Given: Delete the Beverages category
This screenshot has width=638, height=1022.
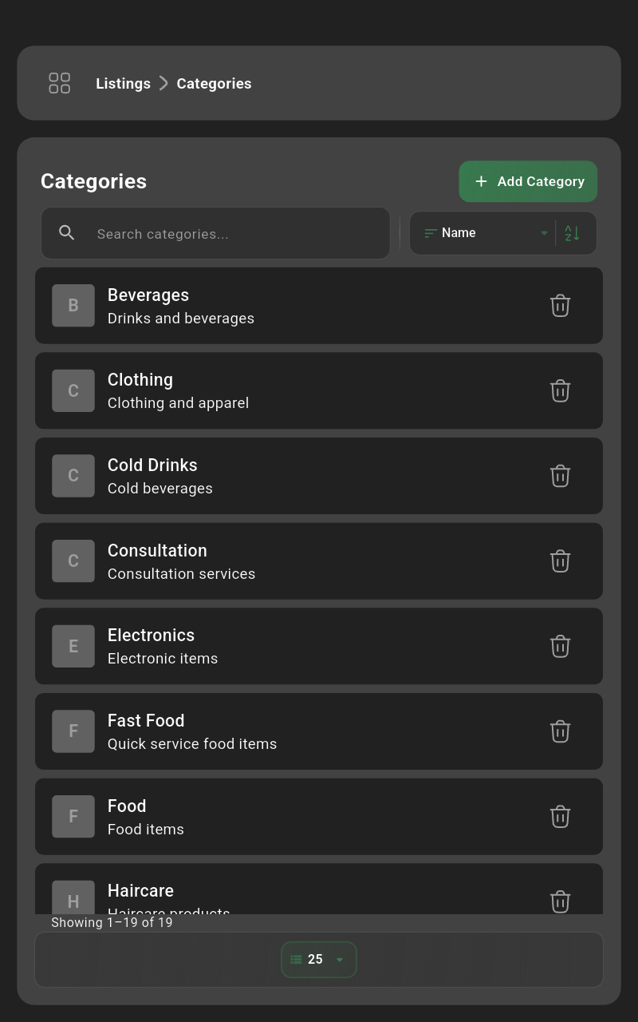Looking at the screenshot, I should 560,305.
